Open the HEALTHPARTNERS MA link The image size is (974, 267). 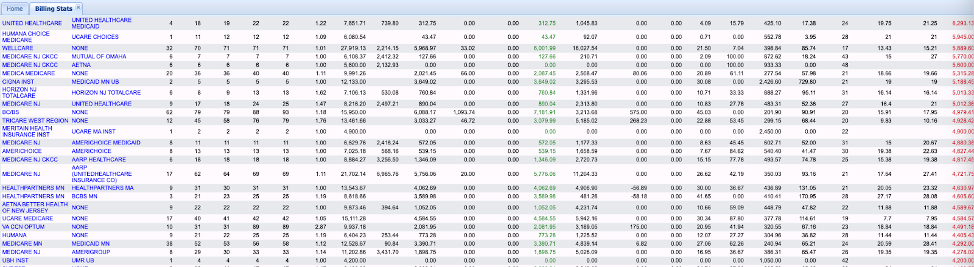(102, 188)
